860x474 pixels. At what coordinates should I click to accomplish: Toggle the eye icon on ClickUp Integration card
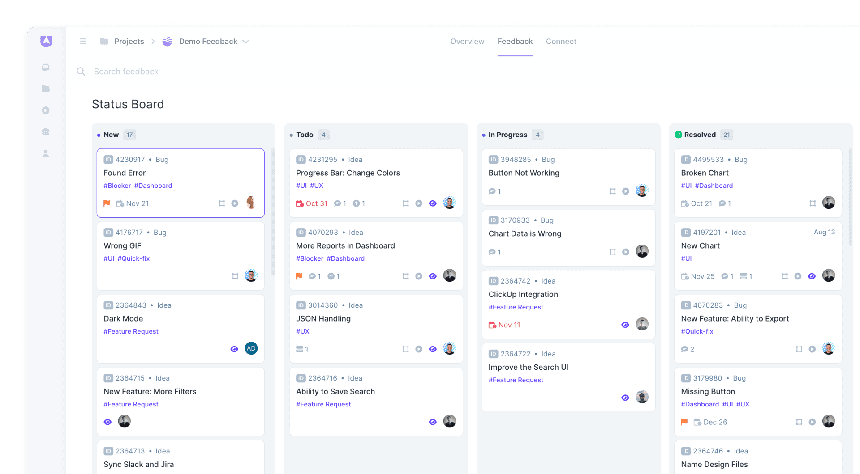pos(625,325)
